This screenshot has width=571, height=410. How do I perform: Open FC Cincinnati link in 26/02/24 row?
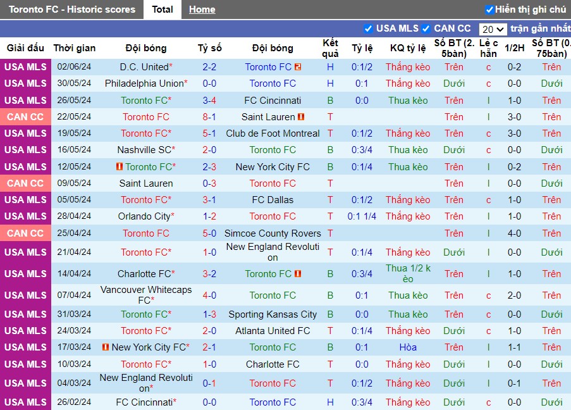pos(144,402)
